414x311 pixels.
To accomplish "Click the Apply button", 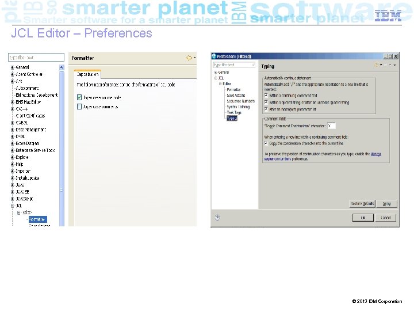I will click(x=386, y=204).
